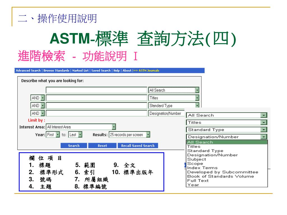Image resolution: width=287 pixels, height=215 pixels.
Task: Select Index Terms in open dropdown list
Action: coord(227,168)
